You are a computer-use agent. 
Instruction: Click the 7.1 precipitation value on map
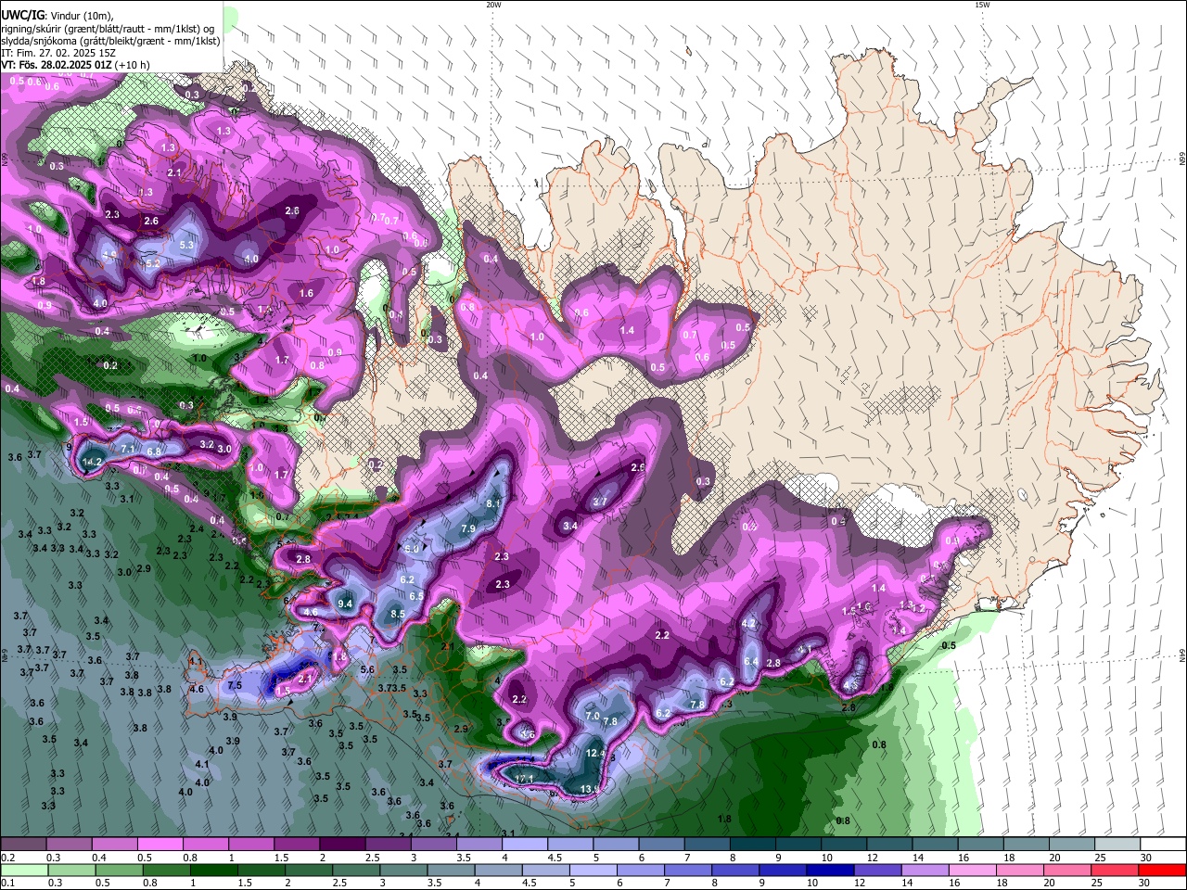(128, 450)
